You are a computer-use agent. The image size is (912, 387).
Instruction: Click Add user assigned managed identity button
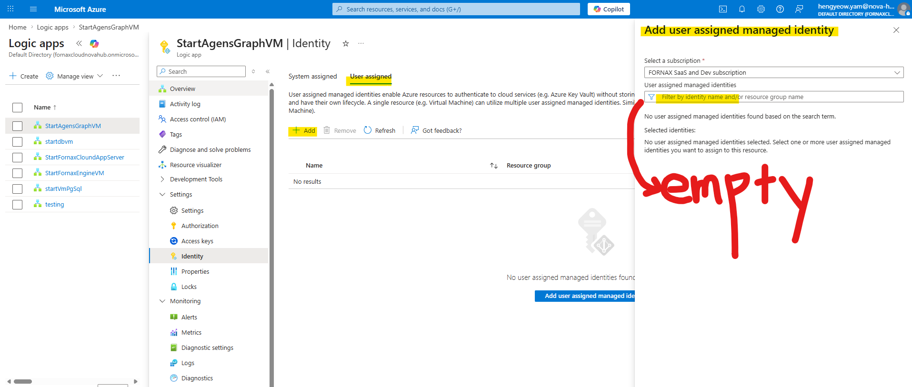tap(585, 296)
